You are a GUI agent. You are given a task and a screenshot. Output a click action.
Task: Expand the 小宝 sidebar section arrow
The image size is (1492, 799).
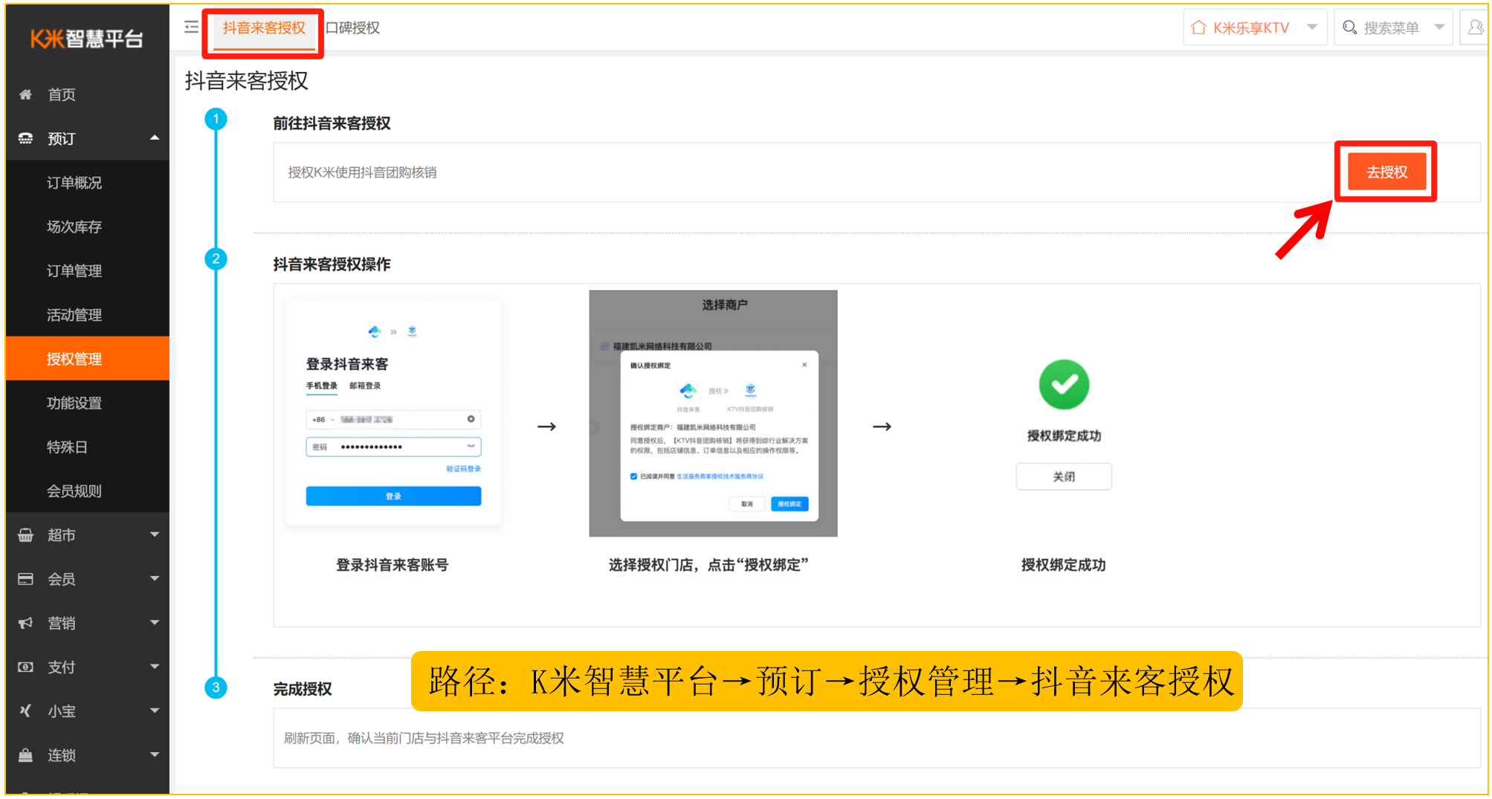coord(155,710)
